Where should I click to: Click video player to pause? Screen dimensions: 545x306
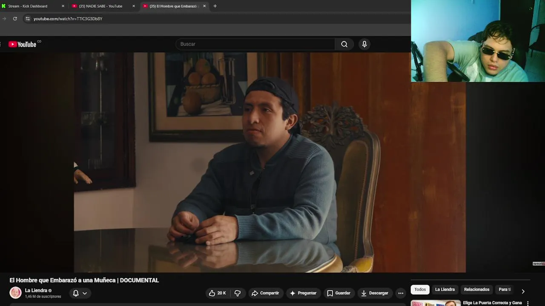(x=270, y=162)
